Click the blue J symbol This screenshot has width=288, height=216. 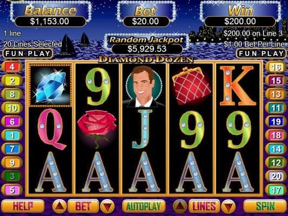pos(144,129)
